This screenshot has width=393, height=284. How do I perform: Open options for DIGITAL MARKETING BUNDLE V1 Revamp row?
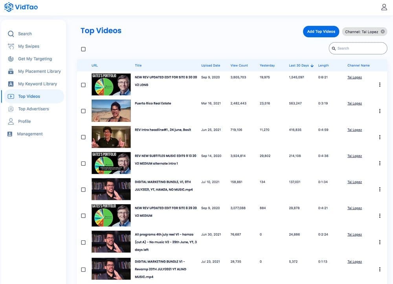[x=380, y=269]
